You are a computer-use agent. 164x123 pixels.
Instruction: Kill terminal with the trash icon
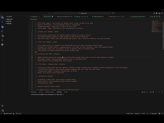pos(153,92)
